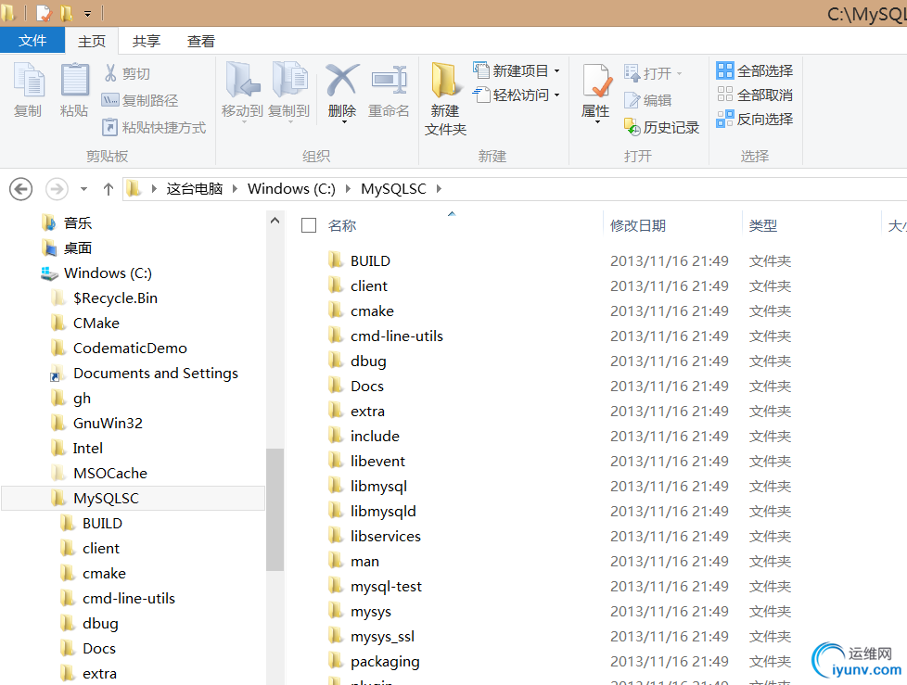Click Paste shortcut (粘贴快捷方式) in ribbon
This screenshot has width=907, height=685.
[x=153, y=127]
